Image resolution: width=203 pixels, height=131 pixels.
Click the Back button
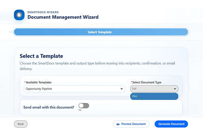coord(21,124)
